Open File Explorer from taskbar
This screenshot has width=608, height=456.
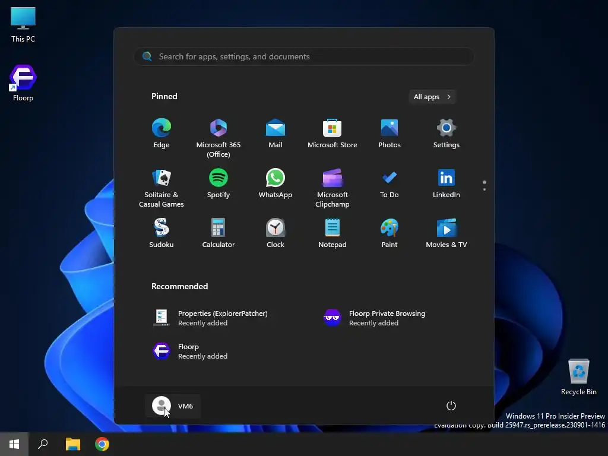point(72,444)
